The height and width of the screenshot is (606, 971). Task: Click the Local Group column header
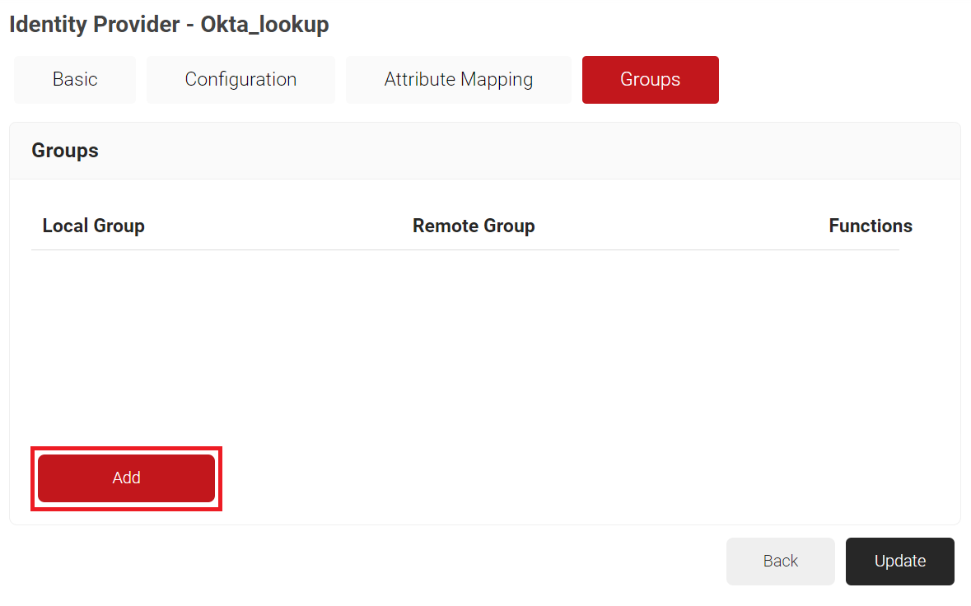click(x=93, y=226)
